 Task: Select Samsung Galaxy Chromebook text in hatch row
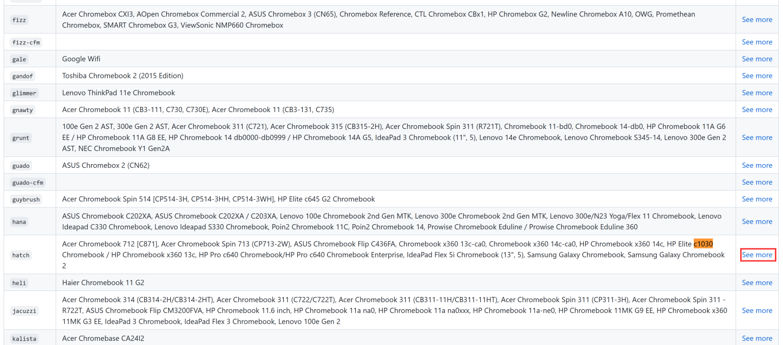coord(575,254)
